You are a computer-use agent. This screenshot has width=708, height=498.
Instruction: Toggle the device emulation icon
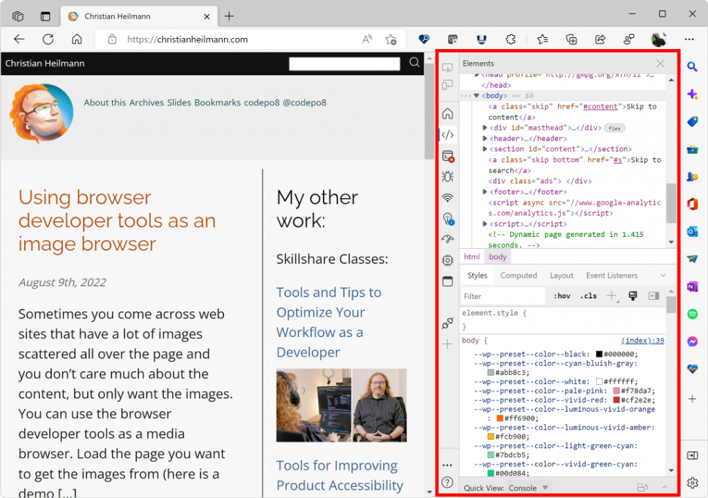point(447,85)
